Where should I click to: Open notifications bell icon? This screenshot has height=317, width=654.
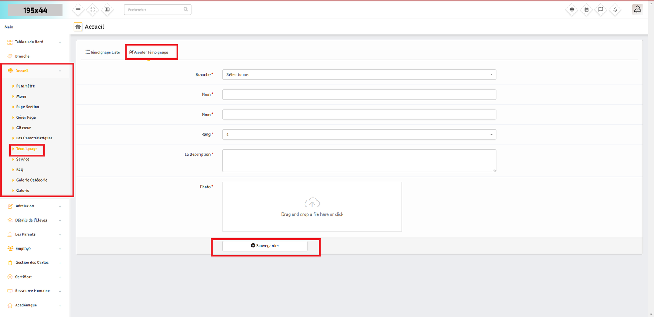[615, 10]
